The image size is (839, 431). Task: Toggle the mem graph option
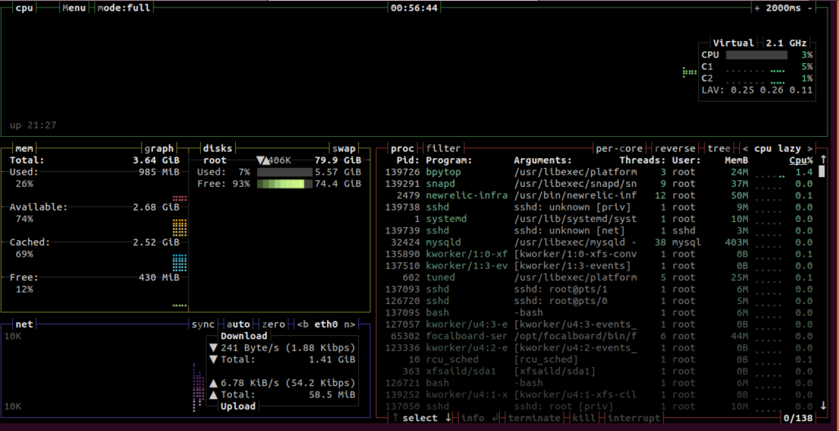tap(160, 148)
